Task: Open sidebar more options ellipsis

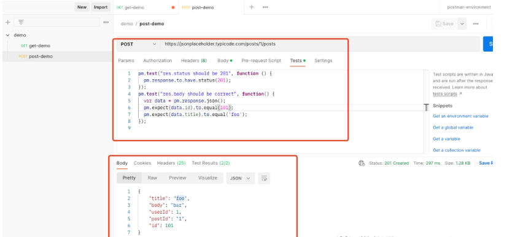Action: pos(106,22)
